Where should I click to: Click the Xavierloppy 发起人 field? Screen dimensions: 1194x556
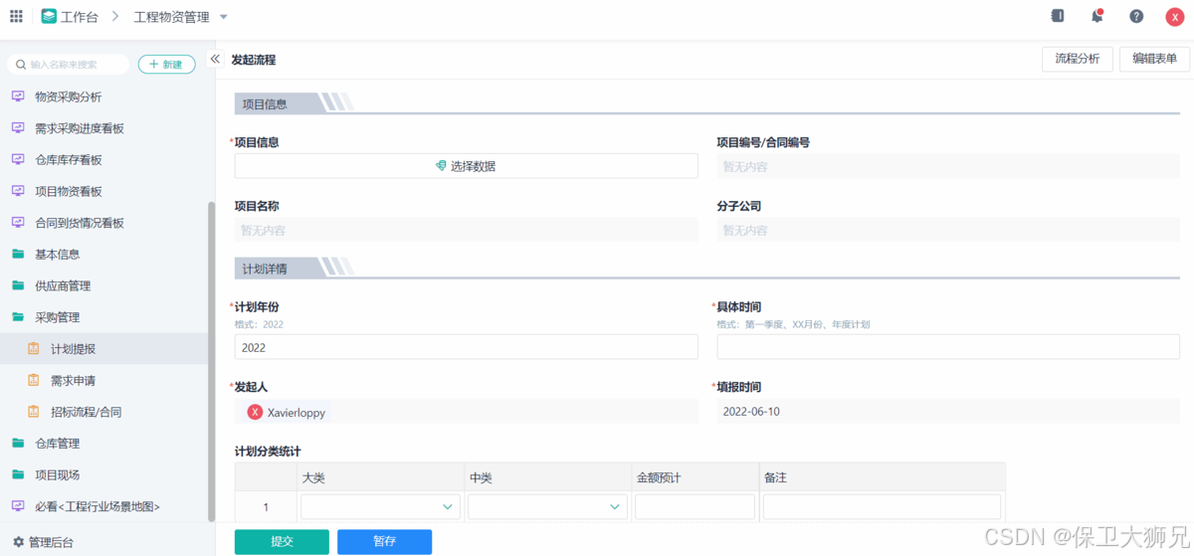click(x=466, y=412)
